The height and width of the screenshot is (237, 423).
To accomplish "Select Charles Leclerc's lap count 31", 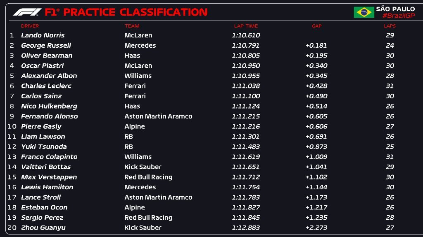I will point(390,86).
